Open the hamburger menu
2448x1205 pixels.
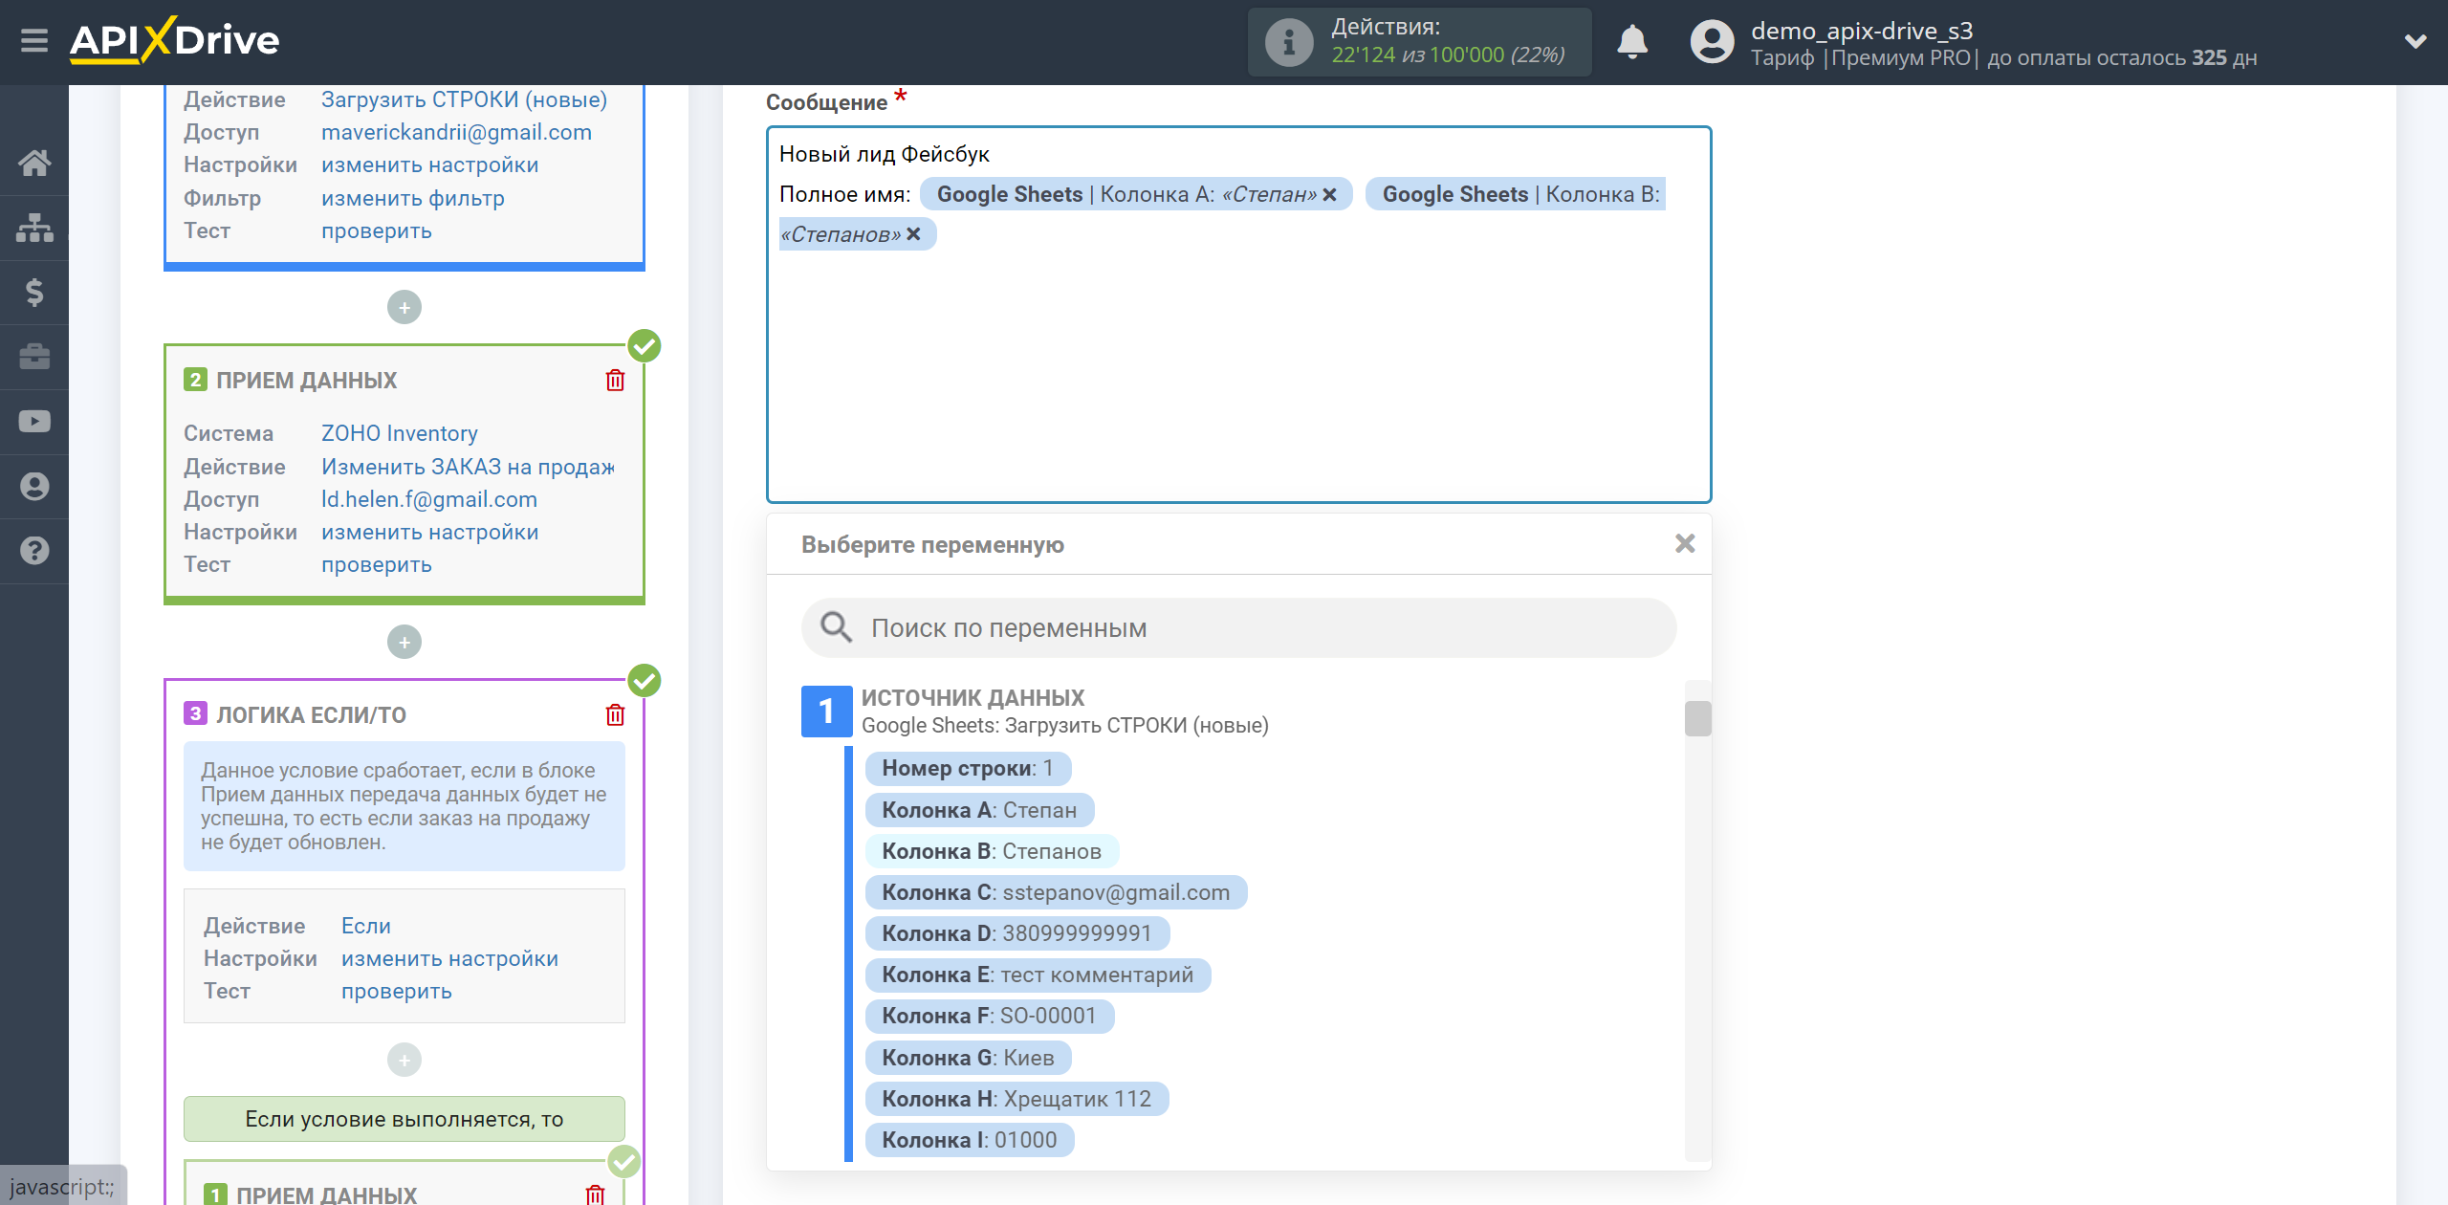[x=34, y=41]
